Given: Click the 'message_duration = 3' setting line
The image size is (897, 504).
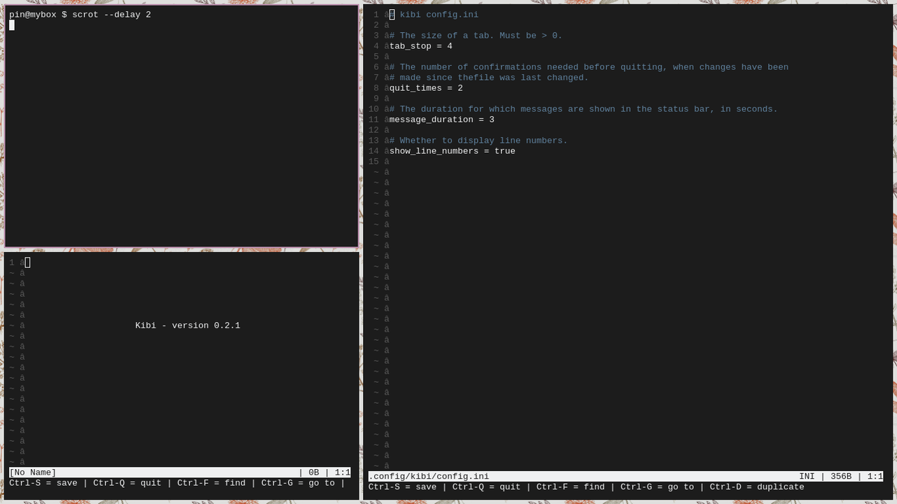Looking at the screenshot, I should pyautogui.click(x=442, y=120).
